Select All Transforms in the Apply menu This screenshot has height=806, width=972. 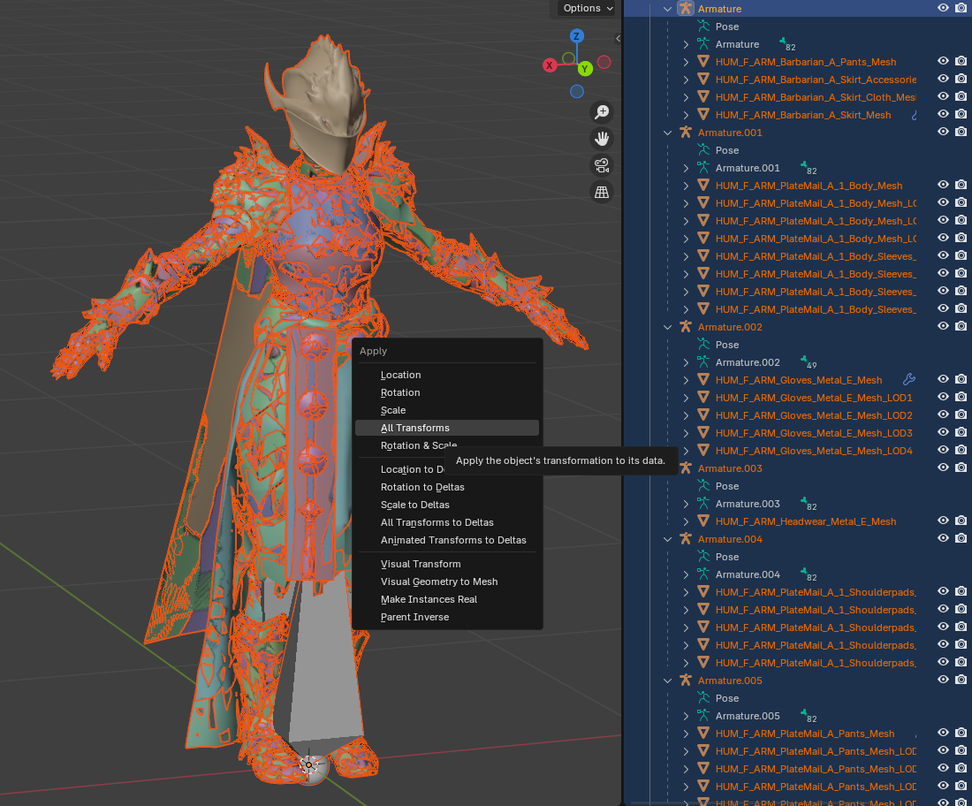[x=447, y=428]
